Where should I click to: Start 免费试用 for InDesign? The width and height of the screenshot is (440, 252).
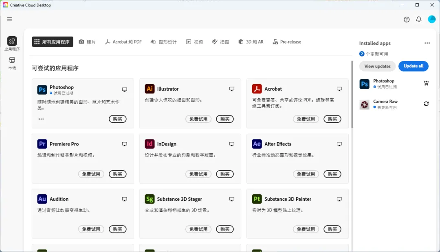tap(198, 174)
